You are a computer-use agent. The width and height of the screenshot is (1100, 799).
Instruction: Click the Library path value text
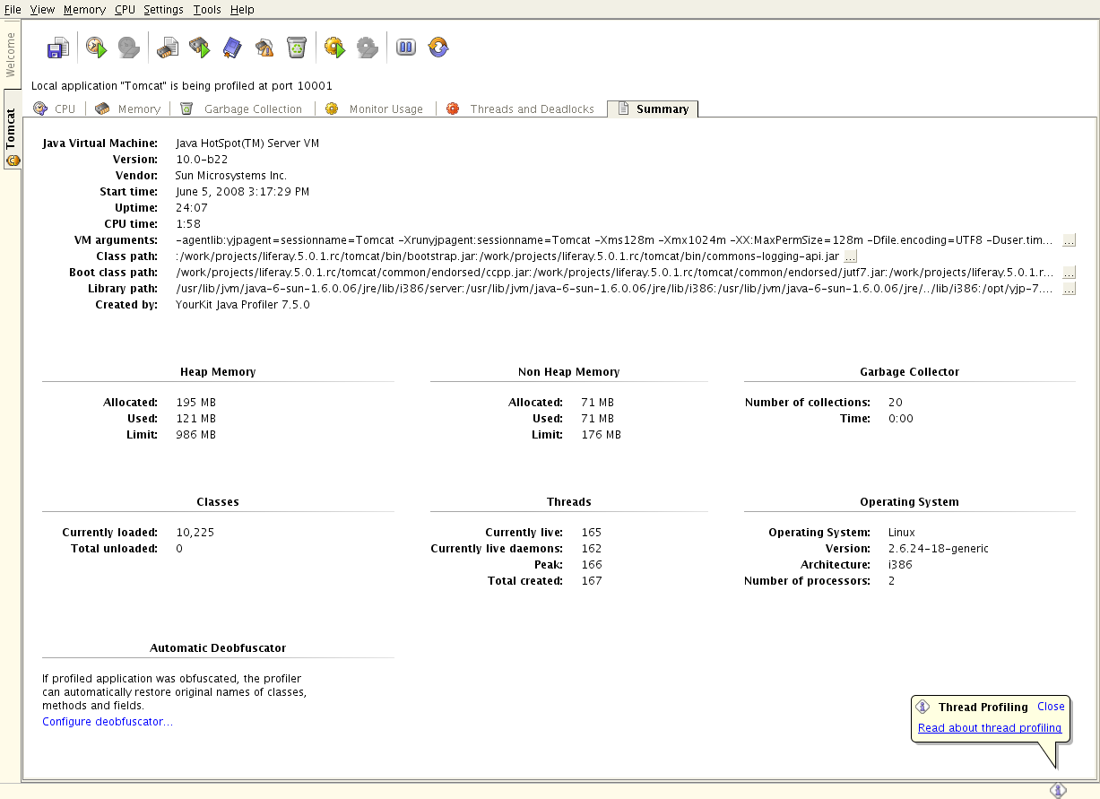[615, 289]
